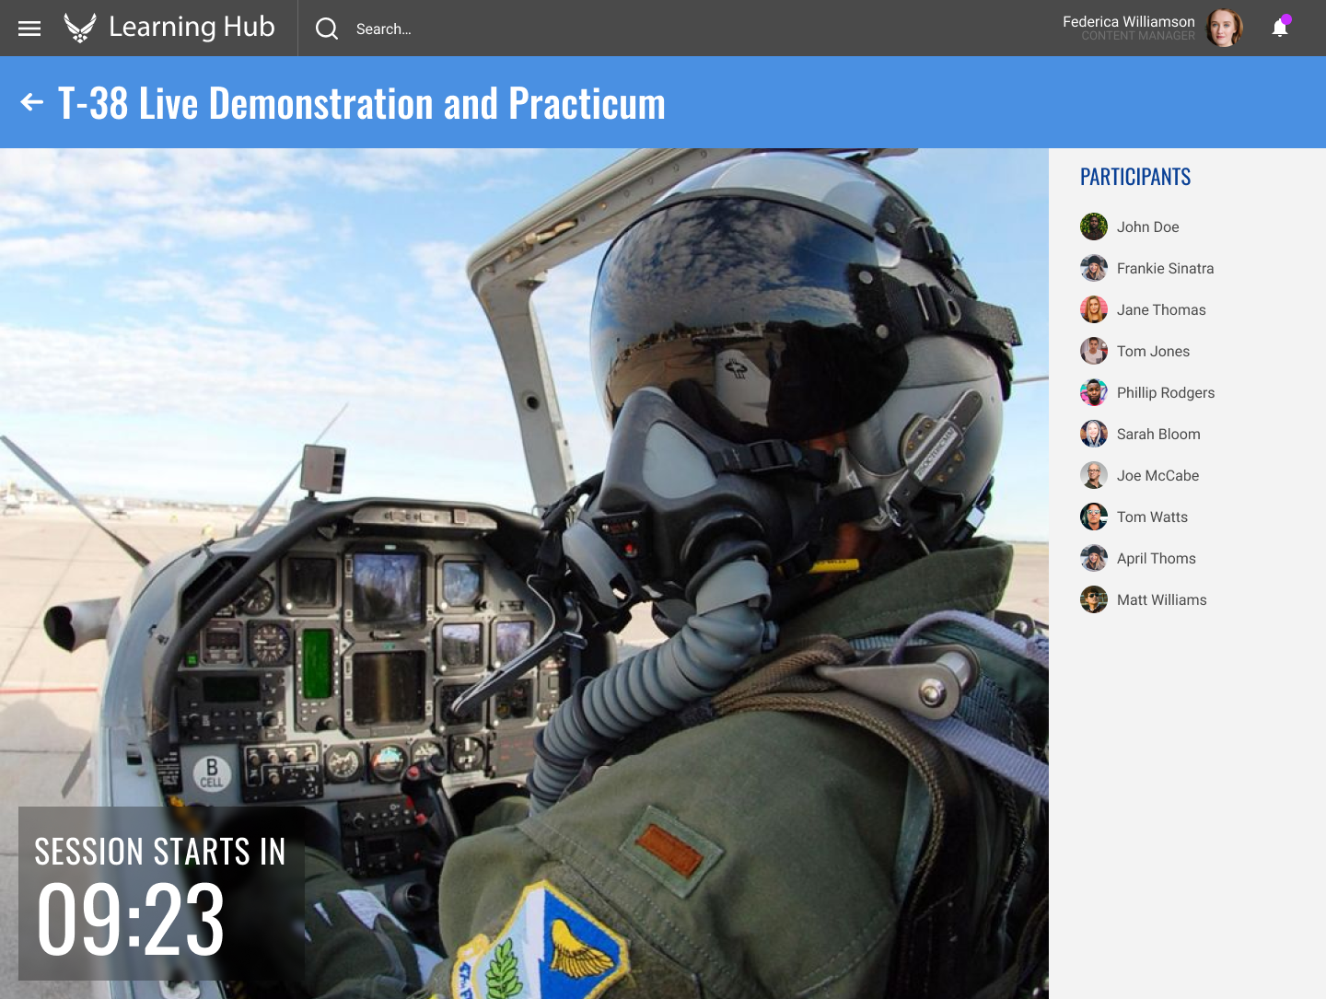Click the search magnifier icon
1326x999 pixels.
(x=327, y=29)
